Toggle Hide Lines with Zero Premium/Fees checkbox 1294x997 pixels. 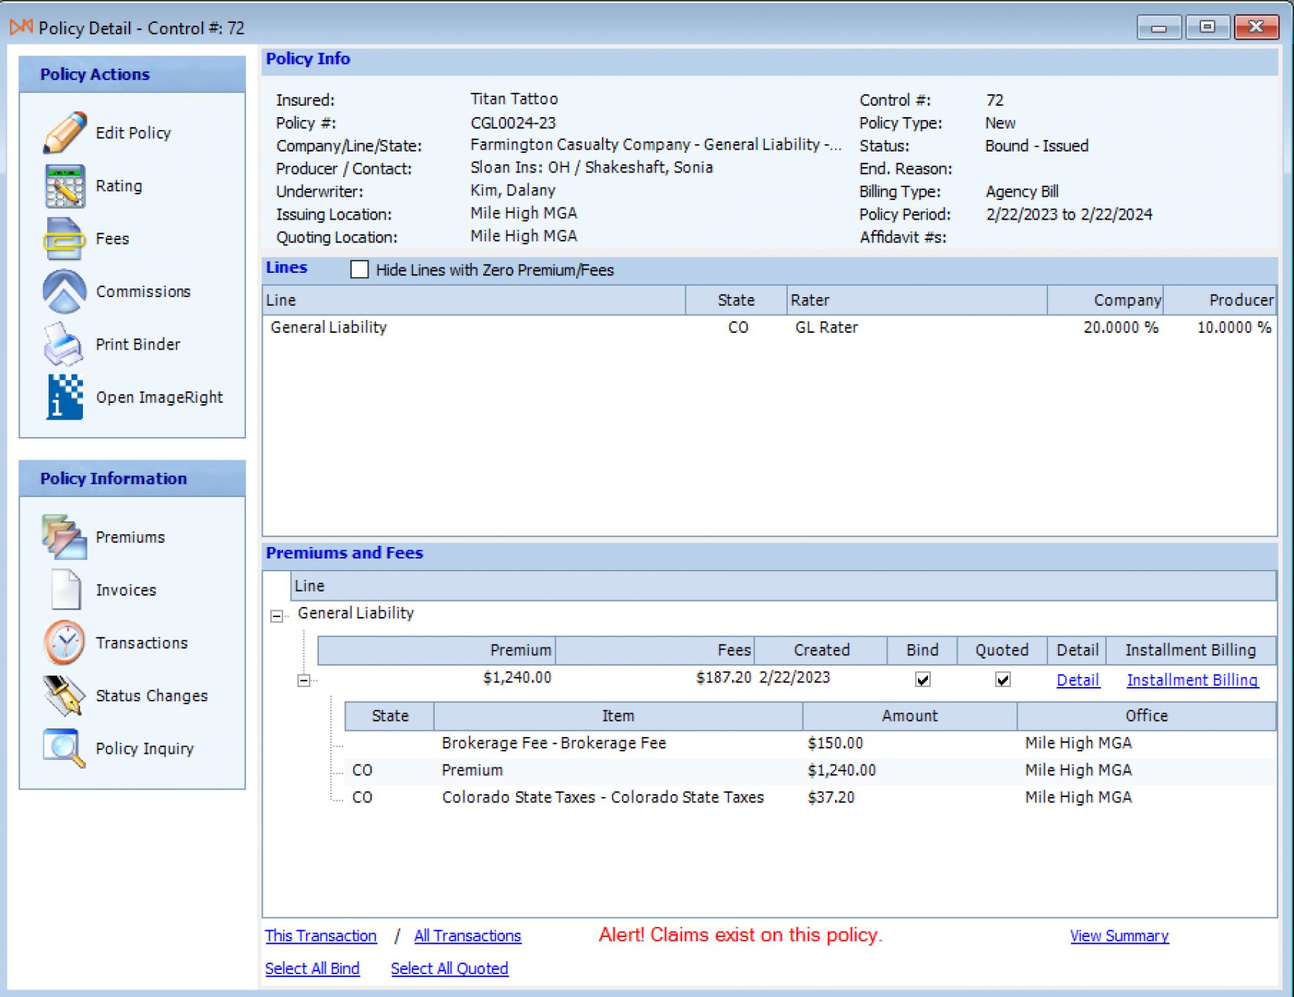pyautogui.click(x=360, y=269)
